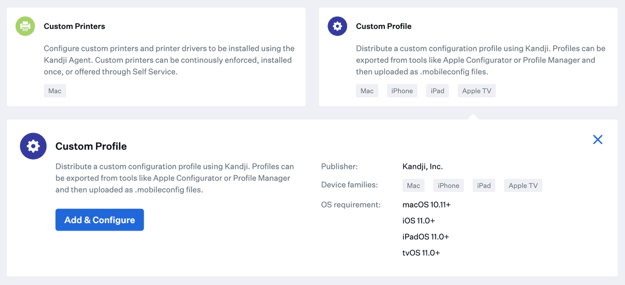Click the gear icon on the Custom Profile card

(337, 26)
